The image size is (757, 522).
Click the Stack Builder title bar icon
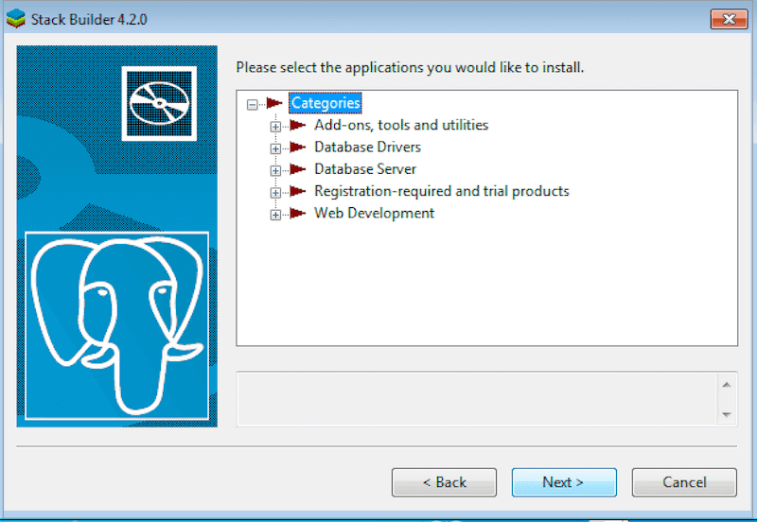(16, 19)
